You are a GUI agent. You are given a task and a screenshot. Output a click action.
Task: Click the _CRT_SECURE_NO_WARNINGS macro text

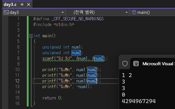(78, 19)
